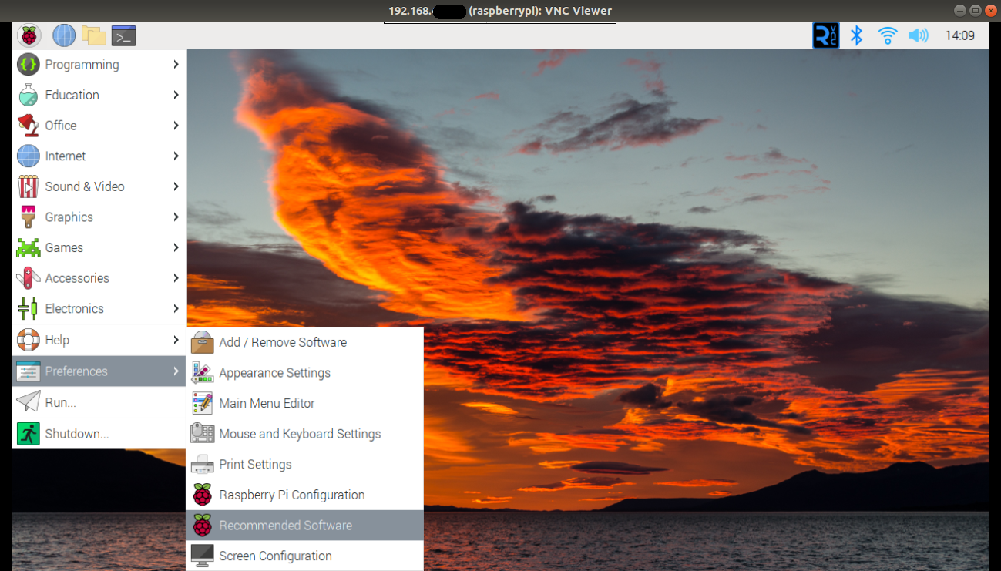Click the 14:09 clock
Screen dimensions: 1001x571
tap(959, 35)
